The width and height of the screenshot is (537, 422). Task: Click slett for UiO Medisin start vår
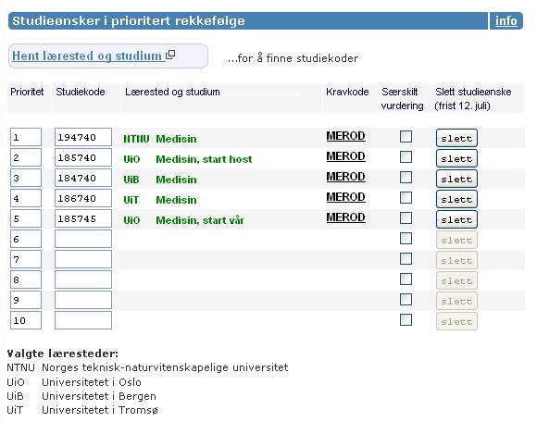click(456, 219)
